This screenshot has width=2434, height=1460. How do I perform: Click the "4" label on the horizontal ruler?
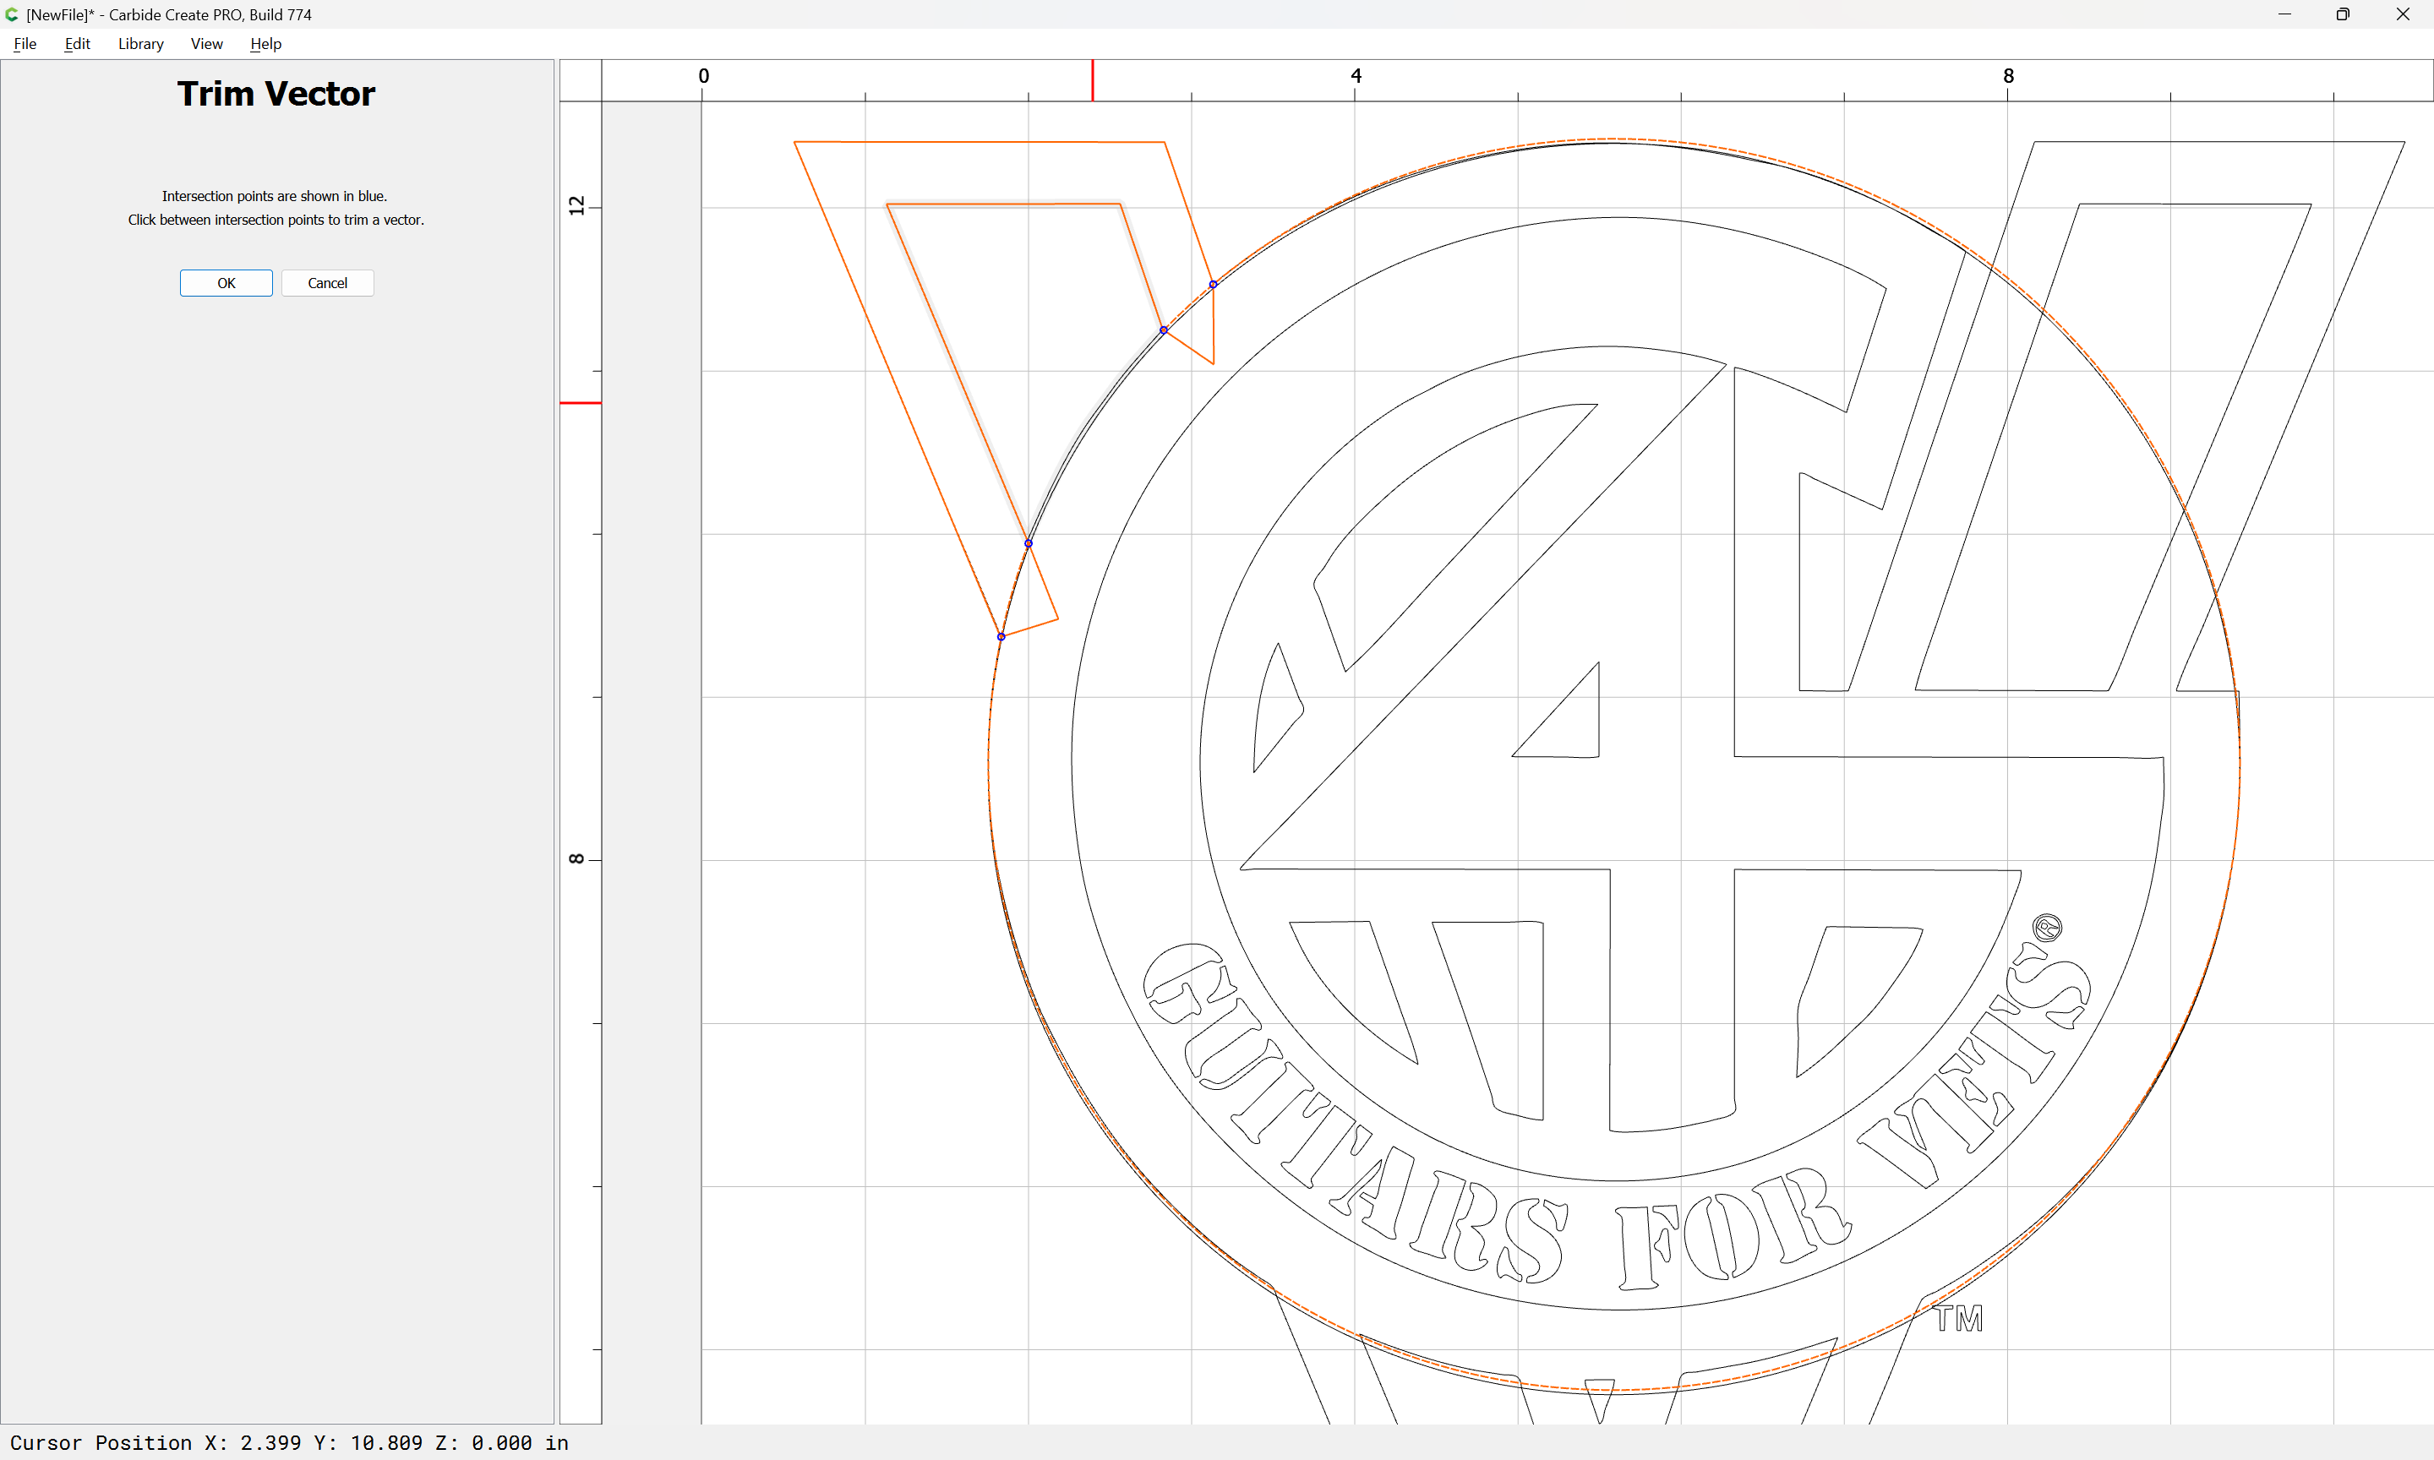(x=1356, y=76)
